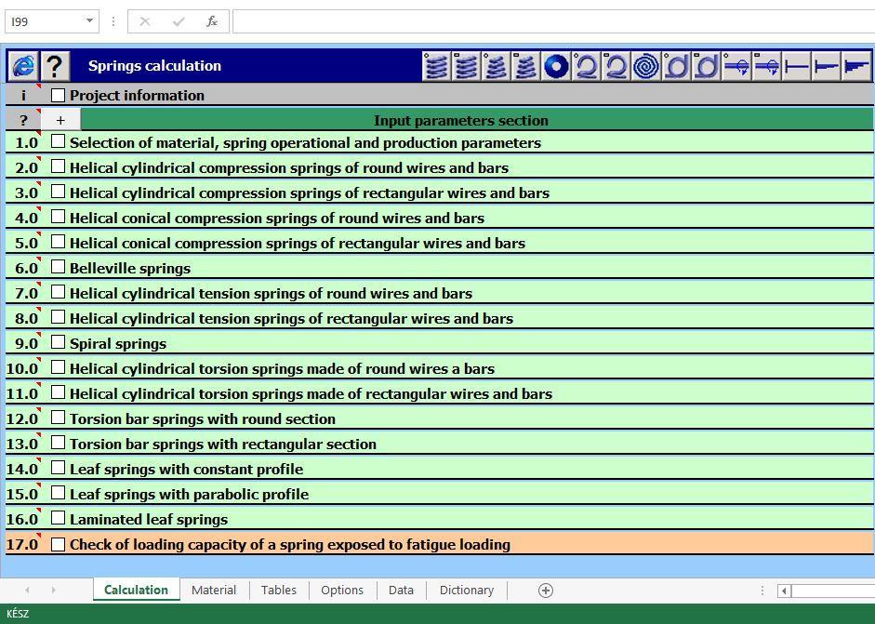Click the section number '17.0'
Image resolution: width=875 pixels, height=624 pixels.
pyautogui.click(x=22, y=544)
